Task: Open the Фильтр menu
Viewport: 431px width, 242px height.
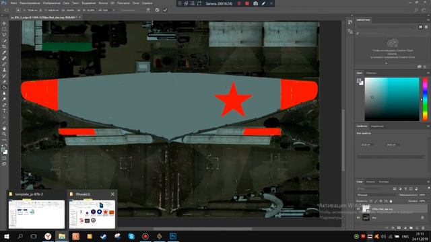Action: point(103,3)
